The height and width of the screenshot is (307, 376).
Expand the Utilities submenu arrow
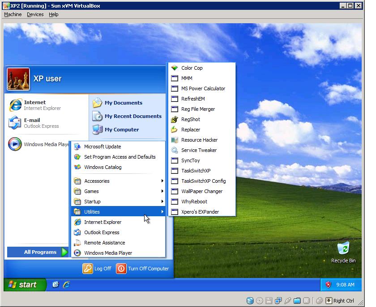click(162, 212)
